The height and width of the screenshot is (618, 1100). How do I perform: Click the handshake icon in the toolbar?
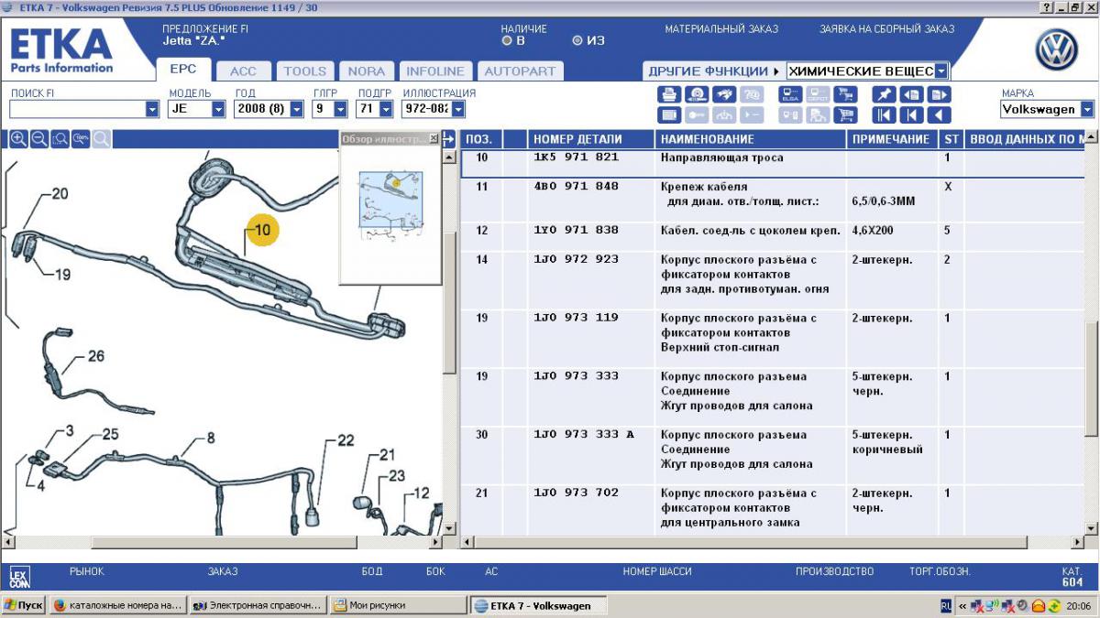(x=724, y=94)
